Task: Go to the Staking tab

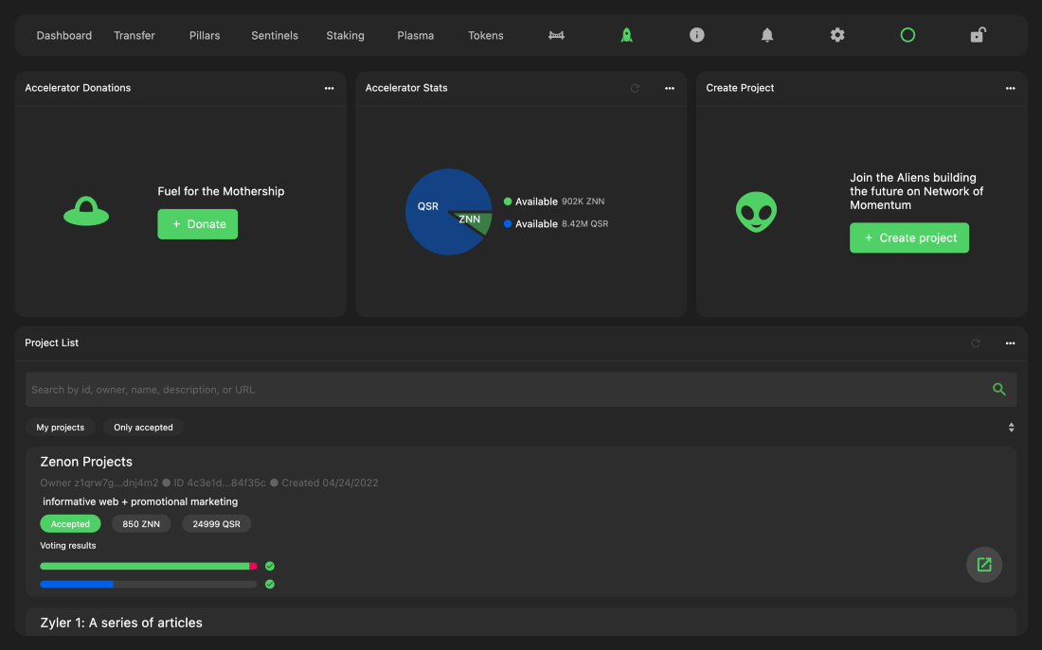Action: (345, 36)
